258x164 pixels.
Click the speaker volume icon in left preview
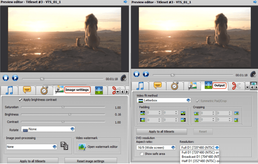(x=124, y=78)
